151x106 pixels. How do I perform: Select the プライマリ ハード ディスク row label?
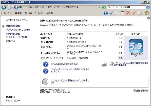click(52, 58)
